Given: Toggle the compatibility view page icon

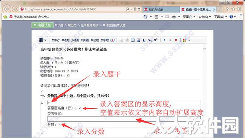Looking at the screenshot, I should pyautogui.click(x=135, y=9).
